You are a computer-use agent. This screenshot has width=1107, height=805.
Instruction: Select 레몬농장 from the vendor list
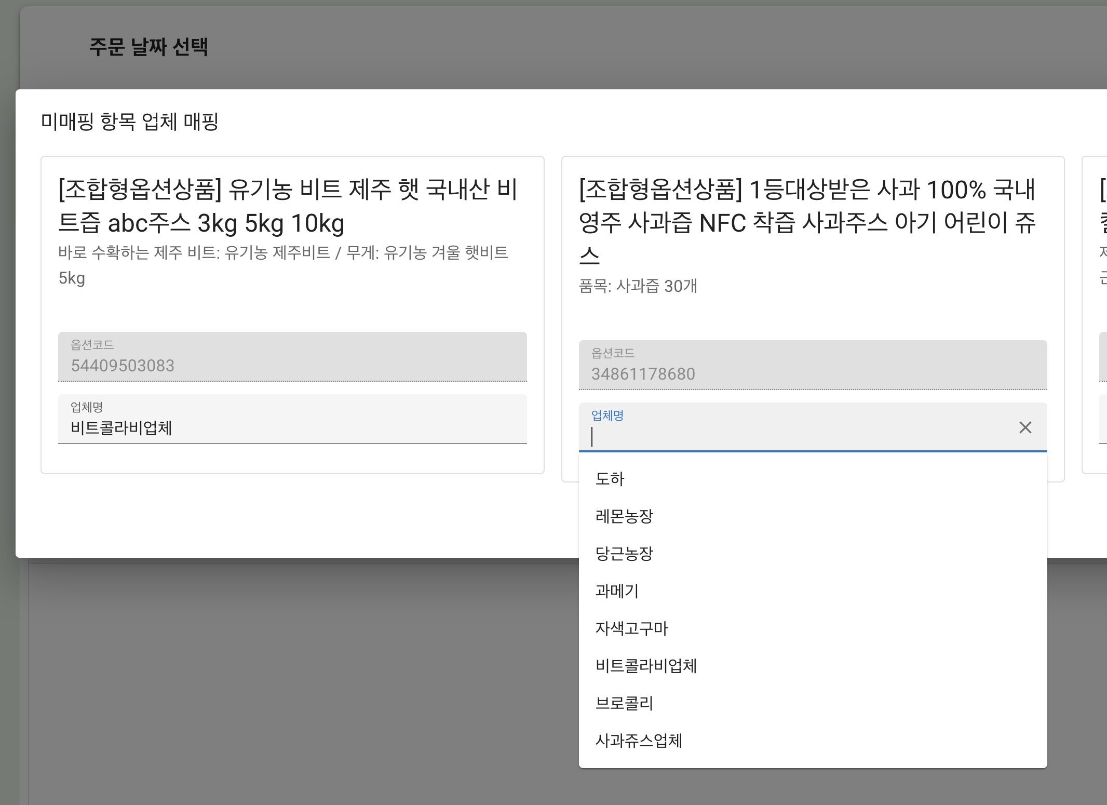point(624,516)
